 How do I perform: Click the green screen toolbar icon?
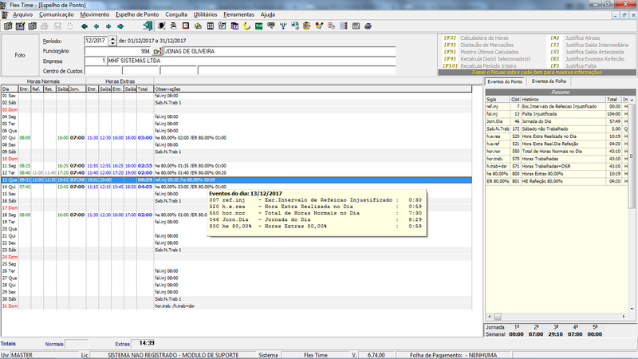(258, 26)
